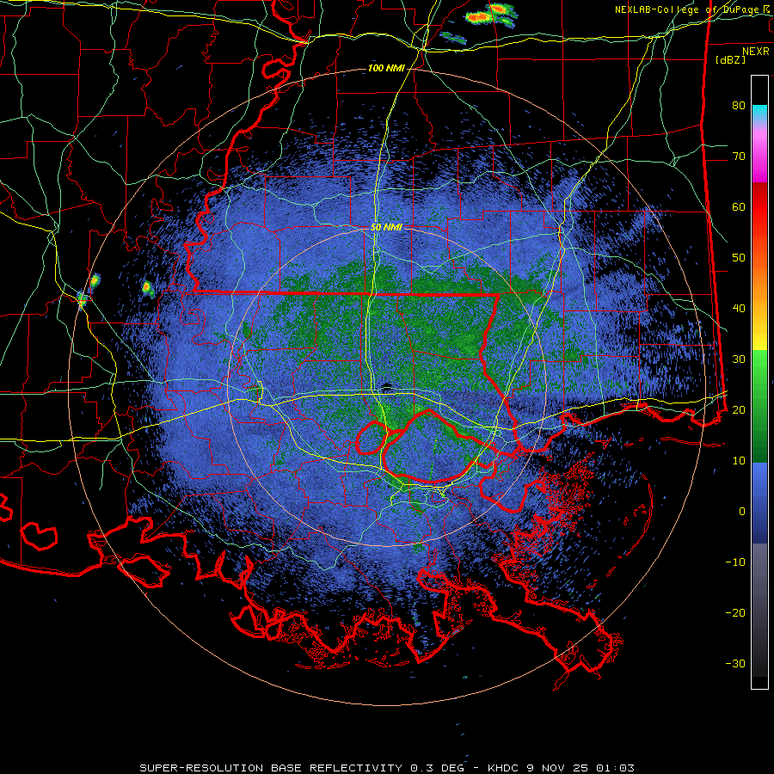Click the -30 dBZ scale label
This screenshot has height=774, width=774.
tap(735, 663)
